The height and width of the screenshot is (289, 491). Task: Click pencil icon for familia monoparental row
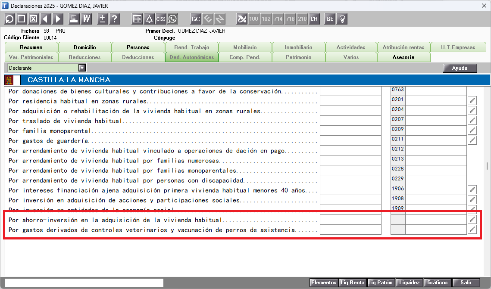coord(472,131)
